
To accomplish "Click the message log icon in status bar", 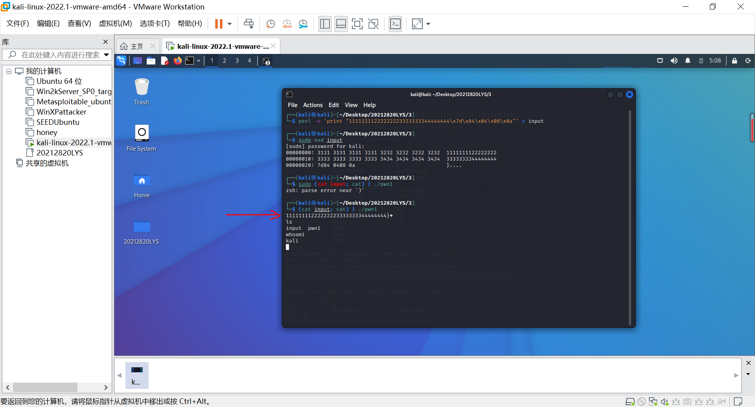I will (x=738, y=401).
